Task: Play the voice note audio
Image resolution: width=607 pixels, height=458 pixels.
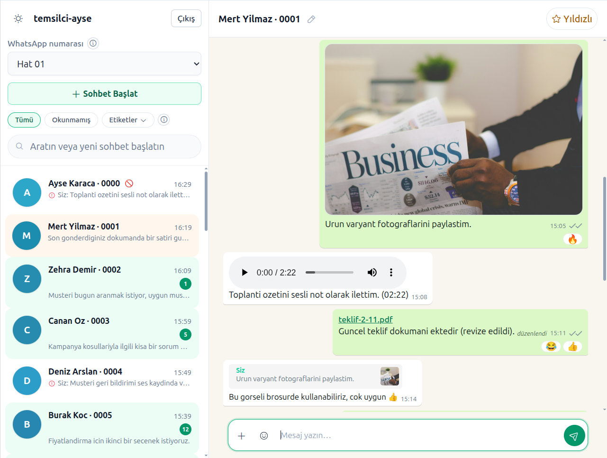Action: point(245,272)
